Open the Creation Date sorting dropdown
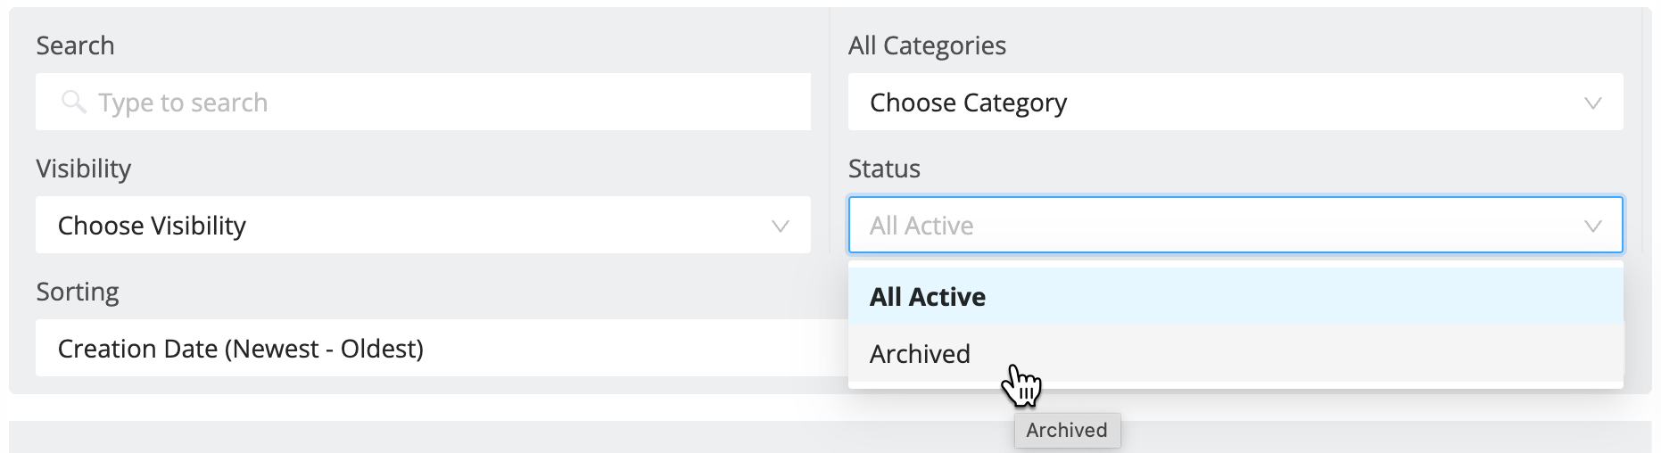The width and height of the screenshot is (1661, 453). tap(442, 349)
